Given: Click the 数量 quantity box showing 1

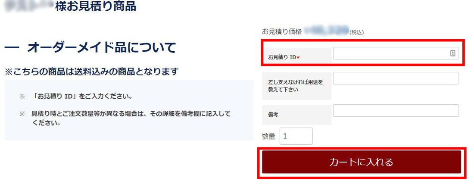Looking at the screenshot, I should point(296,136).
